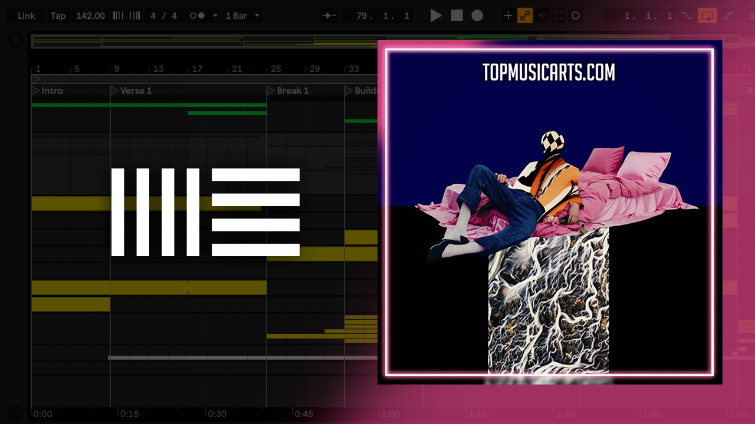
Task: Click the Capture MIDI icon
Action: (x=559, y=16)
